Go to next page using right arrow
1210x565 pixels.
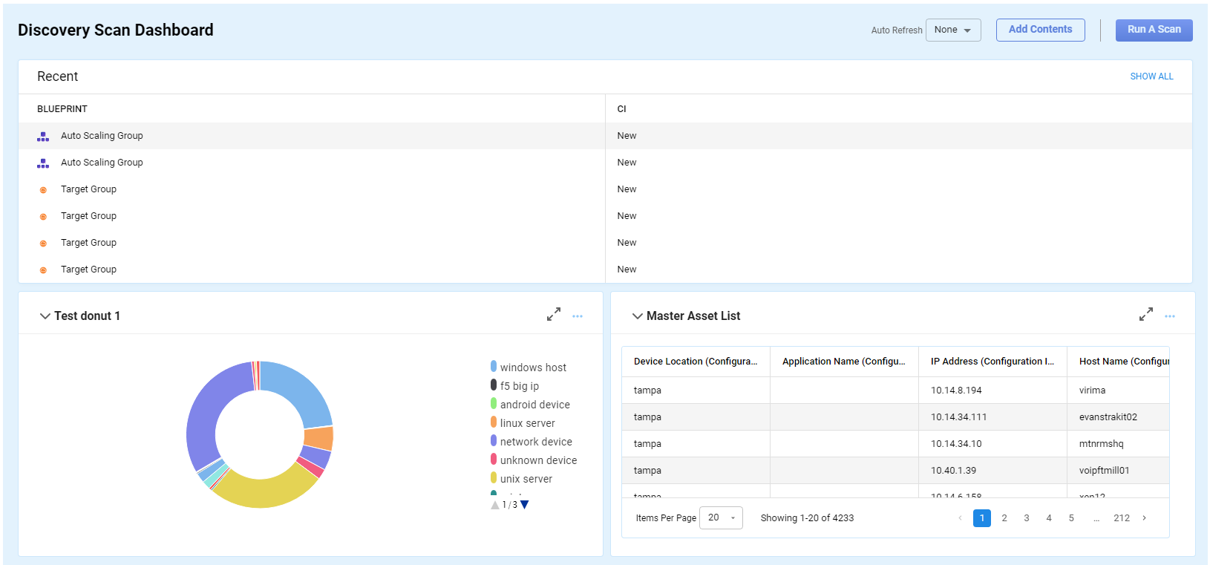[x=1145, y=518]
